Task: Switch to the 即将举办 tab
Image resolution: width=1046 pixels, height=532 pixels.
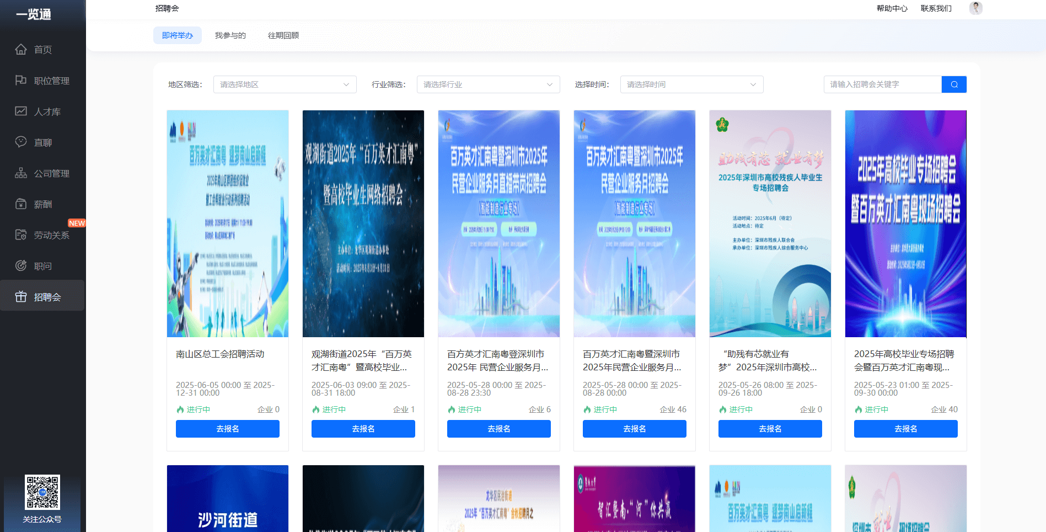Action: tap(178, 35)
